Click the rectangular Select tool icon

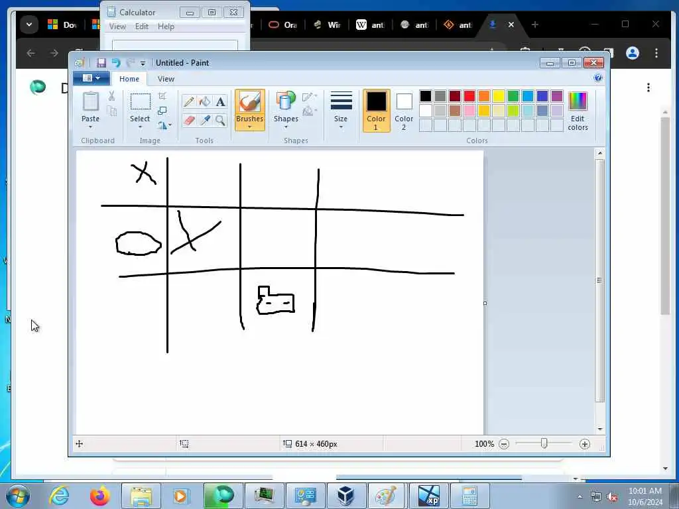[141, 102]
